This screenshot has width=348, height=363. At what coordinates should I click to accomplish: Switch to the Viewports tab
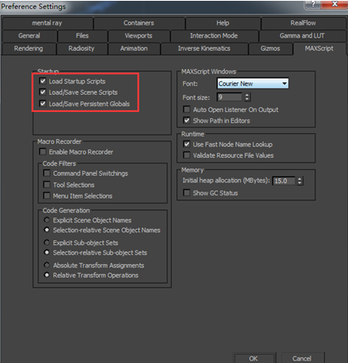point(139,36)
